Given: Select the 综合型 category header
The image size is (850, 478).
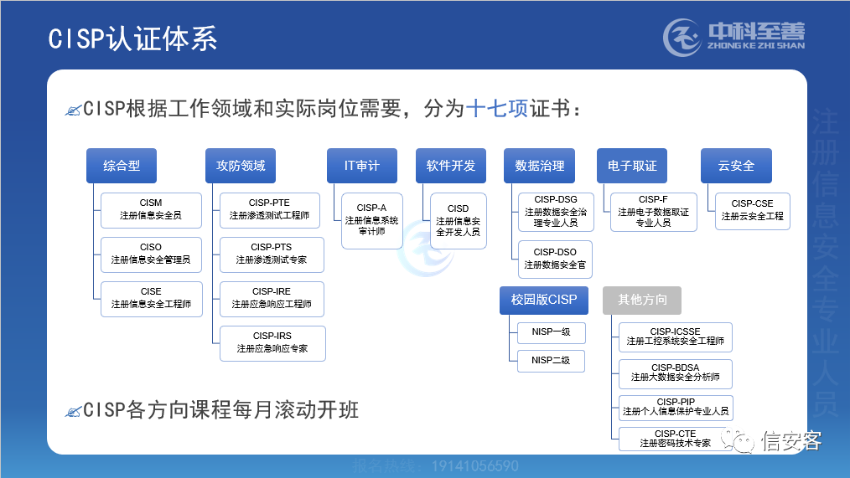Looking at the screenshot, I should (x=122, y=166).
